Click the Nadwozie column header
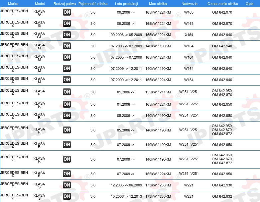Image resolution: width=260 pixels, height=202 pixels. (x=190, y=4)
